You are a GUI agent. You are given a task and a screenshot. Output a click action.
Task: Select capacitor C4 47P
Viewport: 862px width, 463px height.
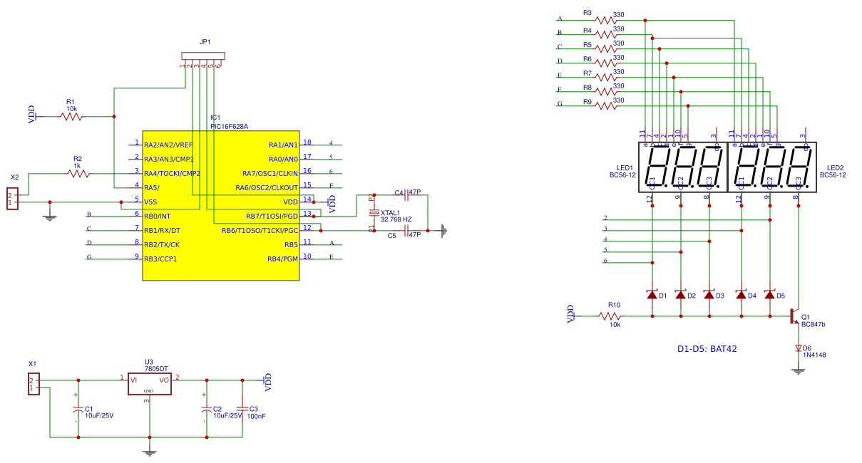[404, 194]
